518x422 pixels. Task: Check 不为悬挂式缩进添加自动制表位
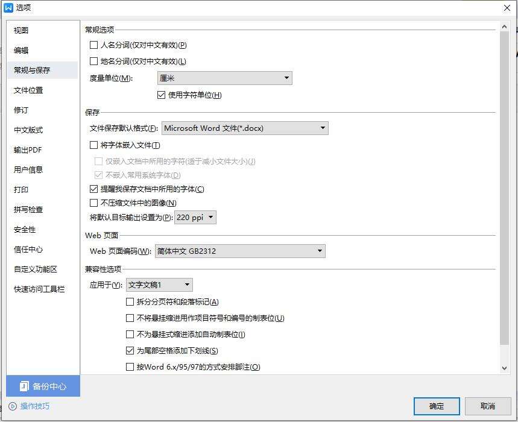point(130,334)
